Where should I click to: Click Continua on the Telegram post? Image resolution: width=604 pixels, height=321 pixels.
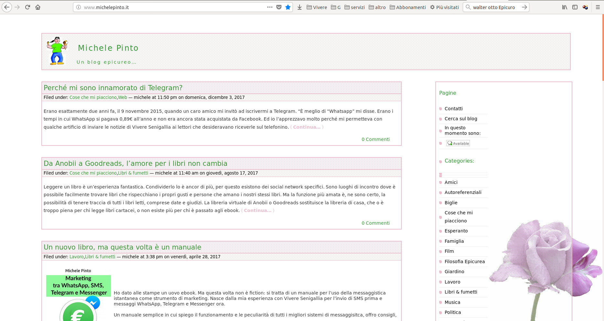[x=307, y=127]
